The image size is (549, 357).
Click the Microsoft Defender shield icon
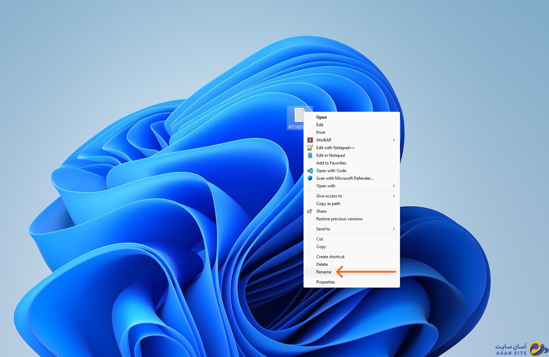[310, 178]
